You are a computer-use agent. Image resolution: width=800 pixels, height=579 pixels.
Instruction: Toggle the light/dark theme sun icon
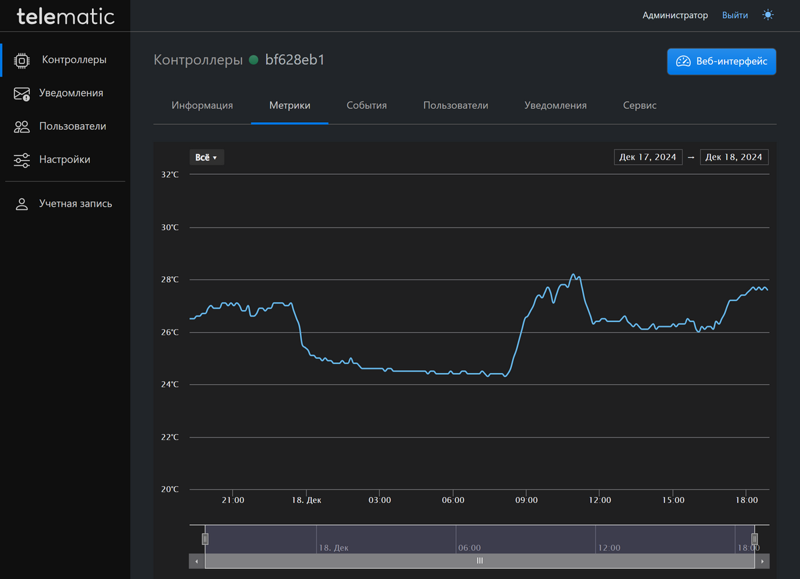point(768,15)
